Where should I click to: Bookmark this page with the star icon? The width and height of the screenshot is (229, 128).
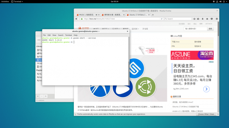[194, 19]
